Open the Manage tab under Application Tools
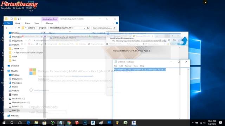This screenshot has height=126, width=225. [50, 23]
